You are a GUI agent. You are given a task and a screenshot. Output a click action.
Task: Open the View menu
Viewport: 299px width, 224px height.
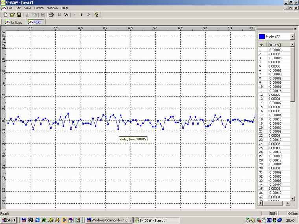point(28,8)
